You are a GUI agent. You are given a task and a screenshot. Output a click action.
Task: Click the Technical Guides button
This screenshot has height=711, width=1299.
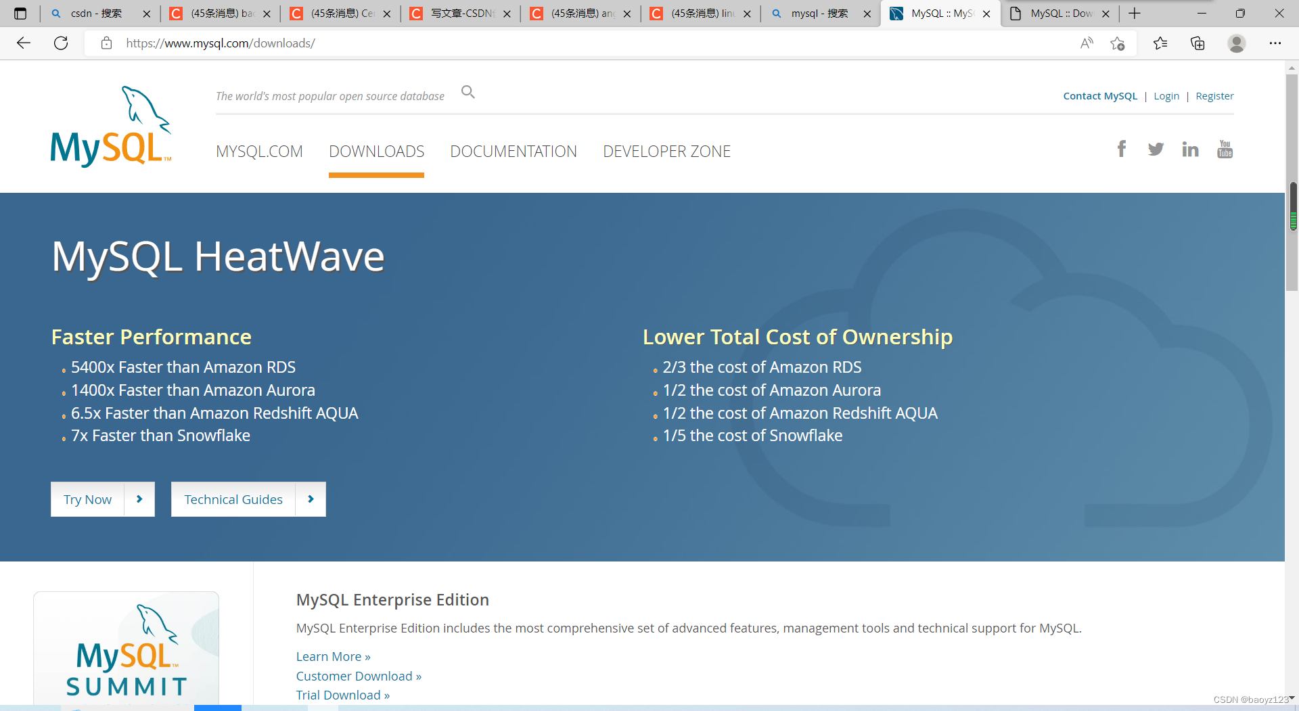coord(248,499)
